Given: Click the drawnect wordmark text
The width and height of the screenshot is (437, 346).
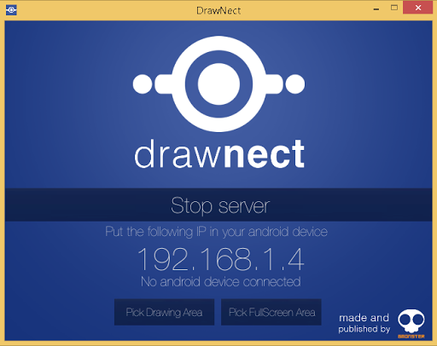Looking at the screenshot, I should point(219,154).
